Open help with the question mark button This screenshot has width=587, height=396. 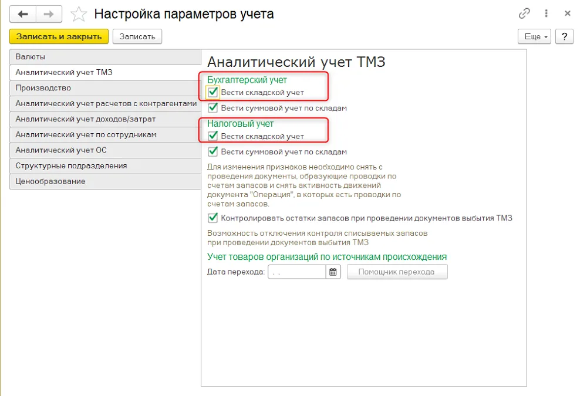point(565,37)
